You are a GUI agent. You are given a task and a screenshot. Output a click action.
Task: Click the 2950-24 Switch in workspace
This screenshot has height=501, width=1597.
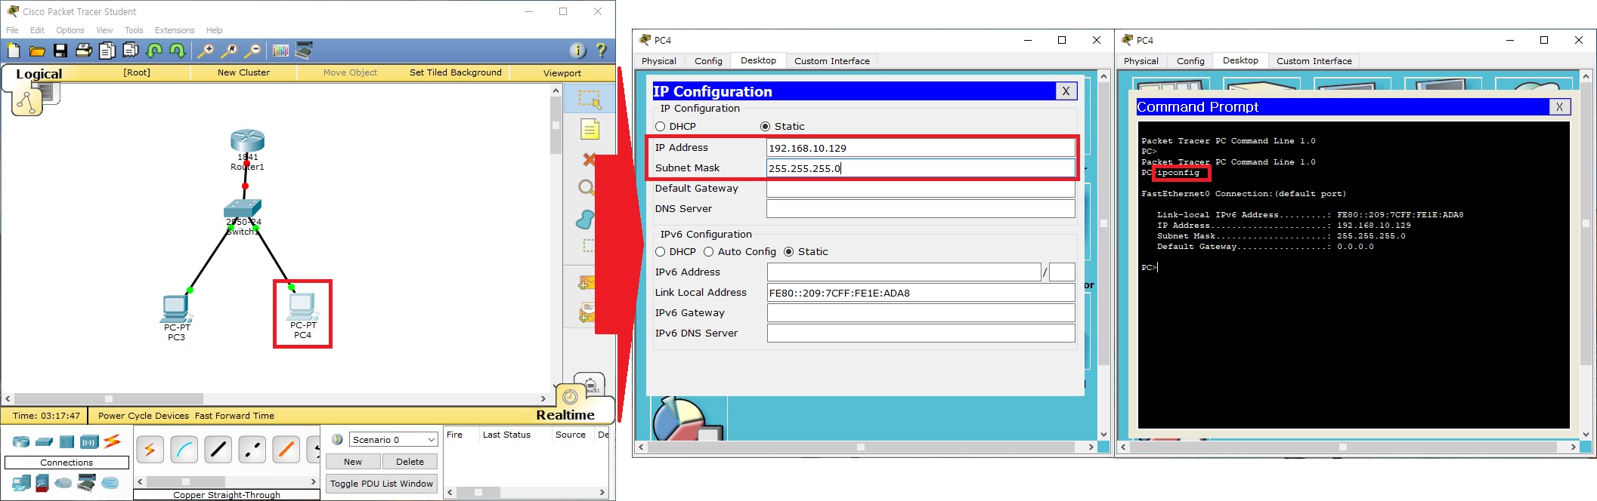(243, 208)
